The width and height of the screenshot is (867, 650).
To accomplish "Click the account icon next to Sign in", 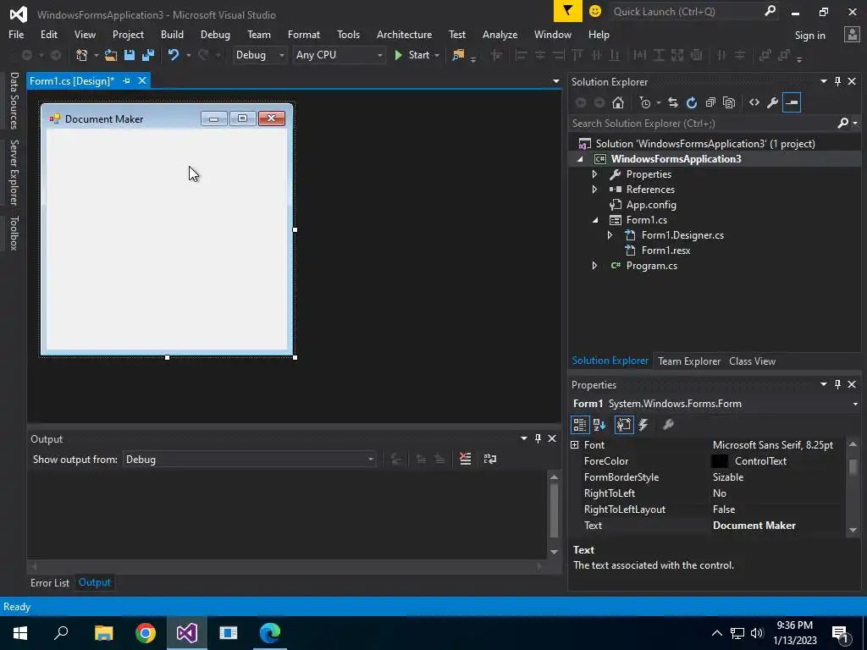I will click(x=852, y=34).
